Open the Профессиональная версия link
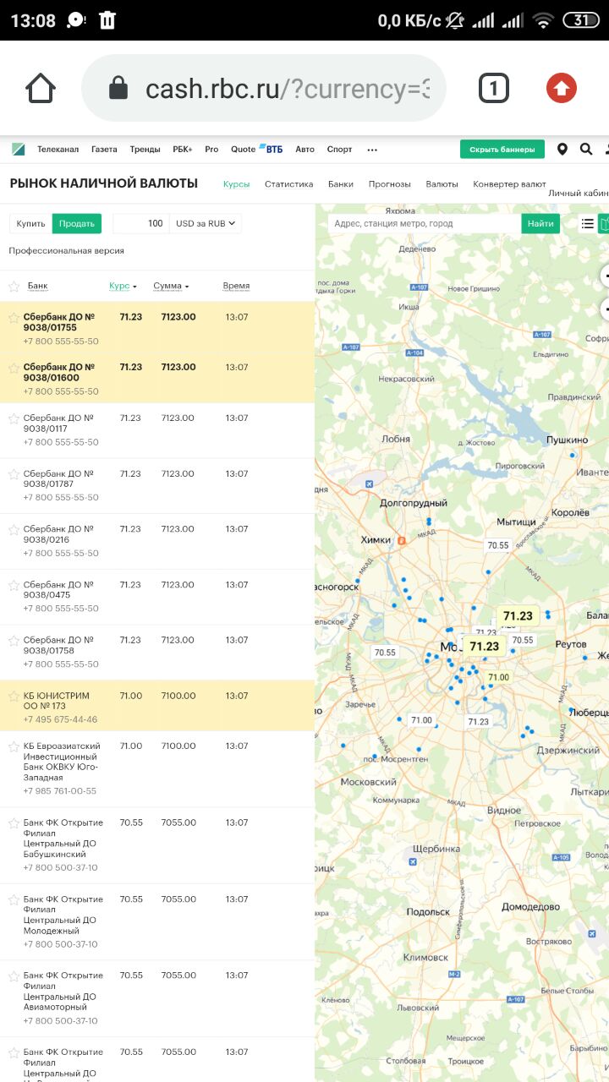The width and height of the screenshot is (609, 1082). pyautogui.click(x=67, y=251)
